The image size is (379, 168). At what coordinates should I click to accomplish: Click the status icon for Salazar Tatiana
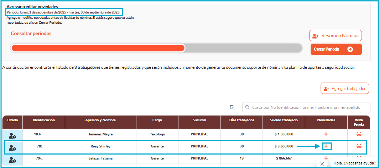tap(12, 159)
